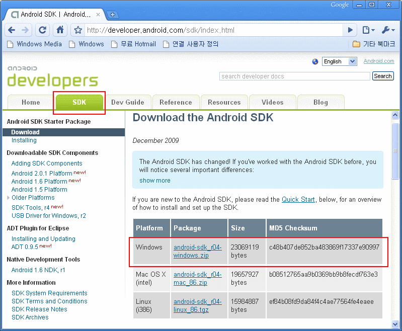Click the Mac OS X (intel) platform cell
Viewport: 402px width, 331px height.
[x=151, y=279]
